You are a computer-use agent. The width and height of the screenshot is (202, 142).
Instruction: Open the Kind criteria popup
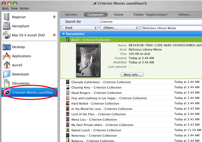[80, 28]
